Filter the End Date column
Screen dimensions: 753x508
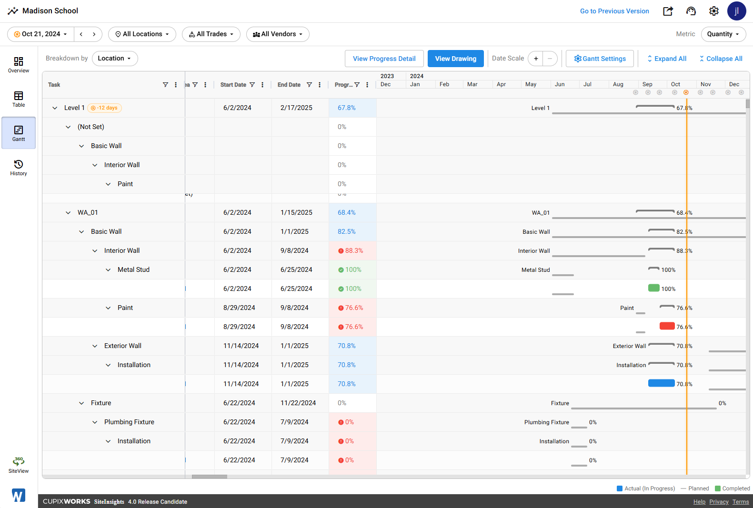(309, 85)
